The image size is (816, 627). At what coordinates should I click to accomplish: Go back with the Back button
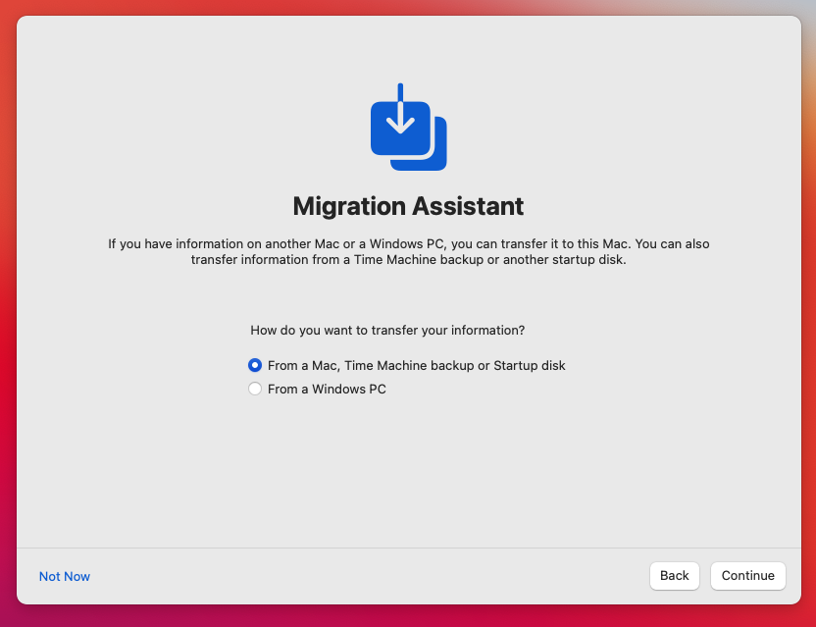click(x=674, y=575)
